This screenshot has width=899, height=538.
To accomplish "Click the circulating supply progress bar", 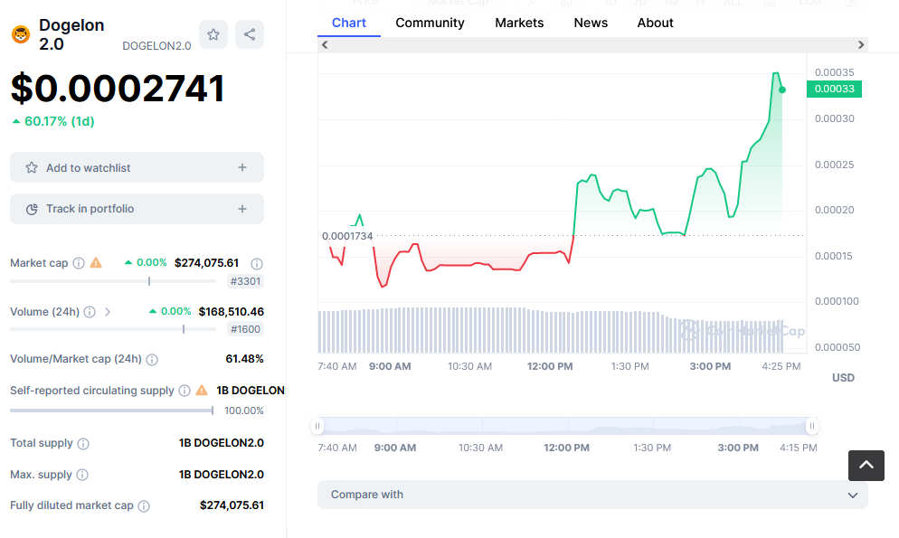I will point(112,411).
